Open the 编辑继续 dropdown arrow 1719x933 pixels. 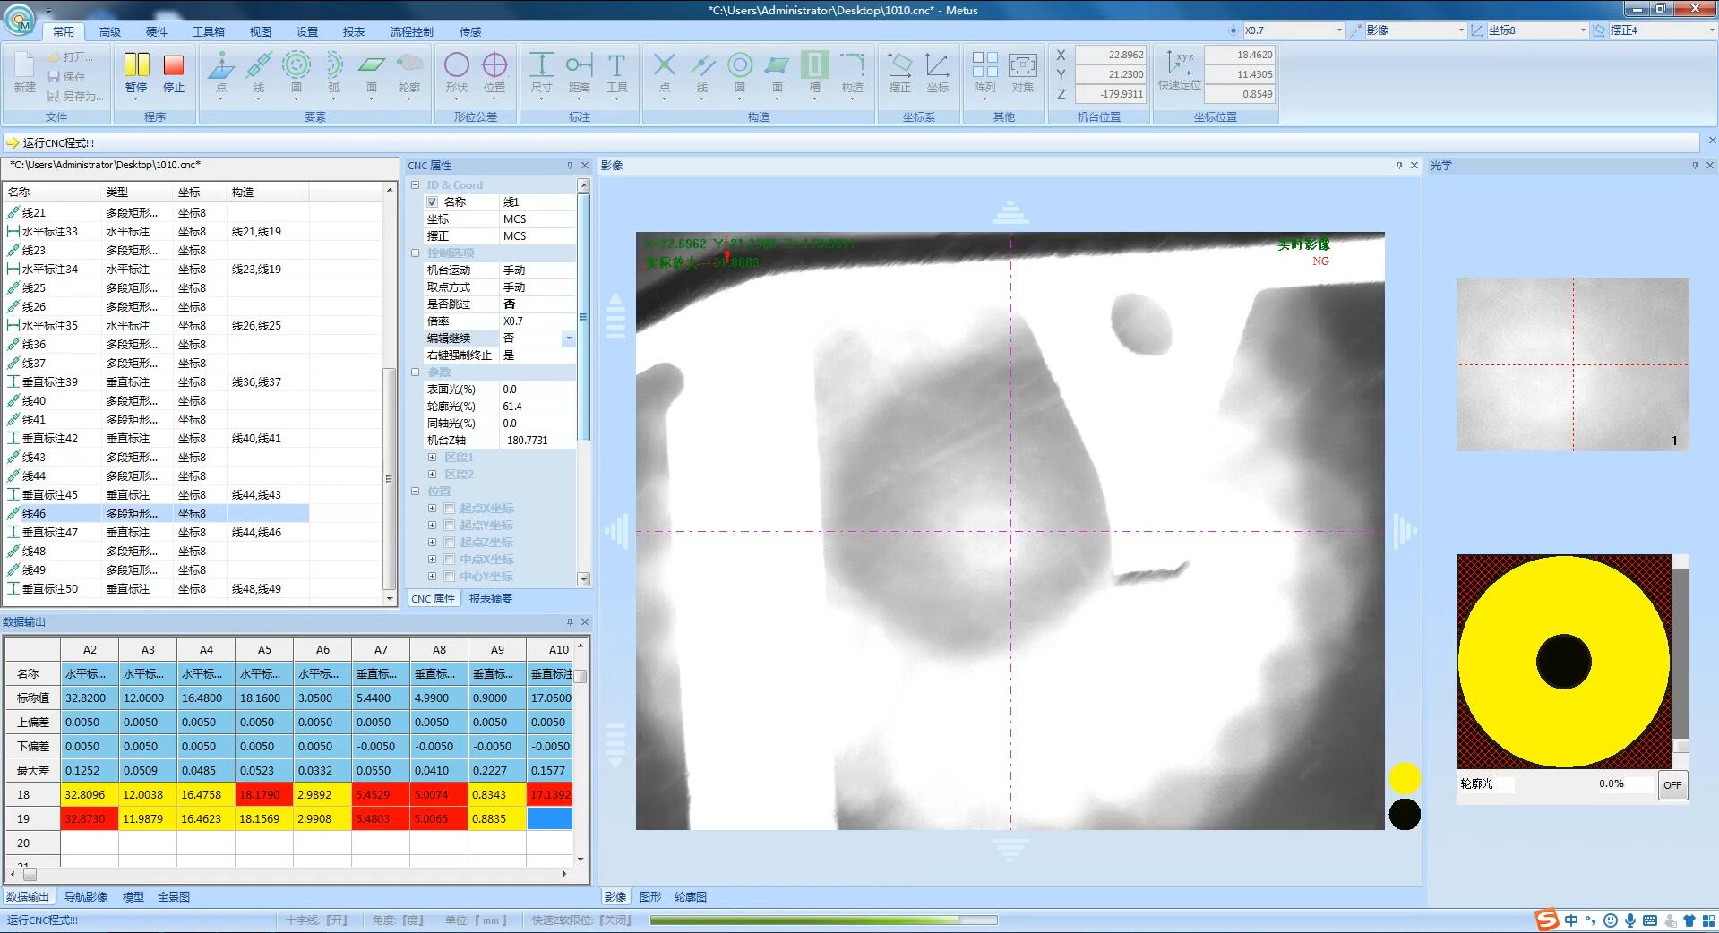(x=568, y=338)
